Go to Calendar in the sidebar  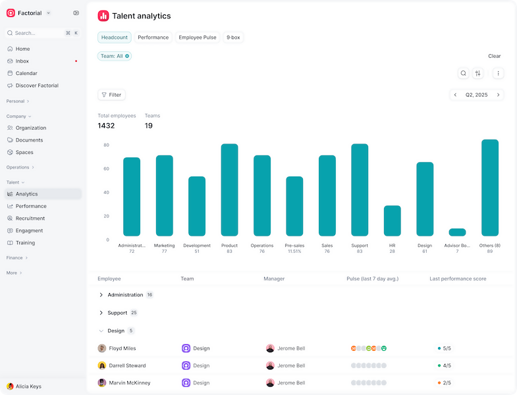(26, 73)
